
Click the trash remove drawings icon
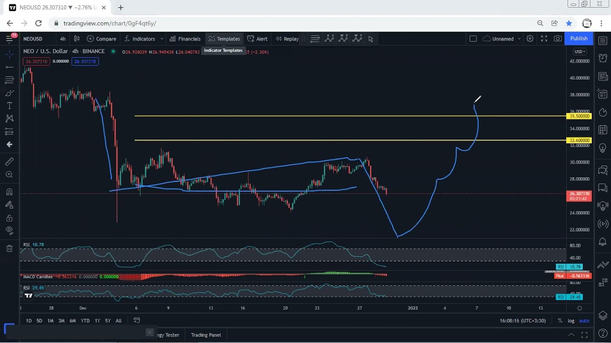click(x=9, y=248)
